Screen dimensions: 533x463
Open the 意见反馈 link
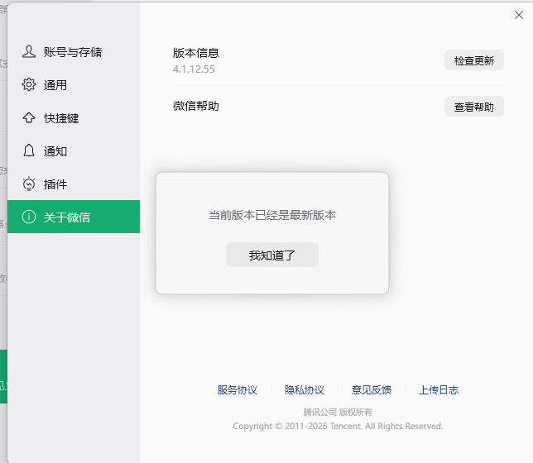point(372,389)
